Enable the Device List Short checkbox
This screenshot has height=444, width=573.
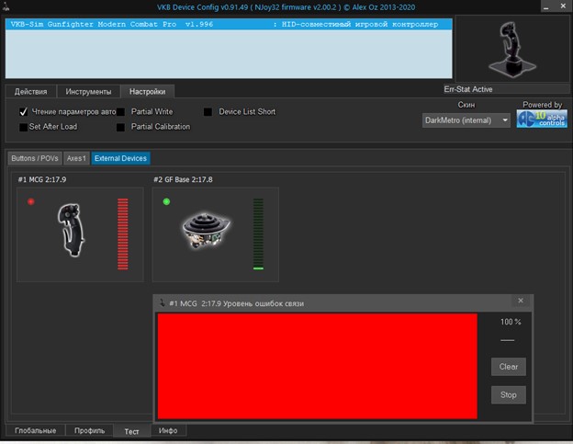point(208,112)
